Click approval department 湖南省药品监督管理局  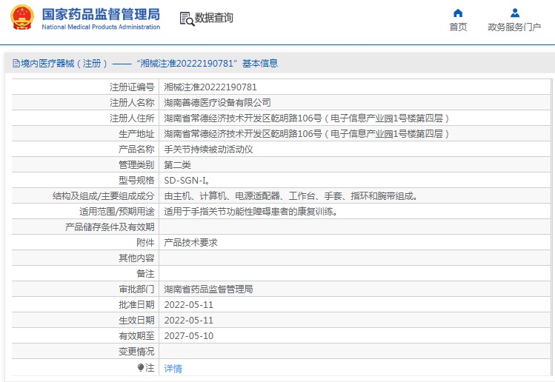208,289
